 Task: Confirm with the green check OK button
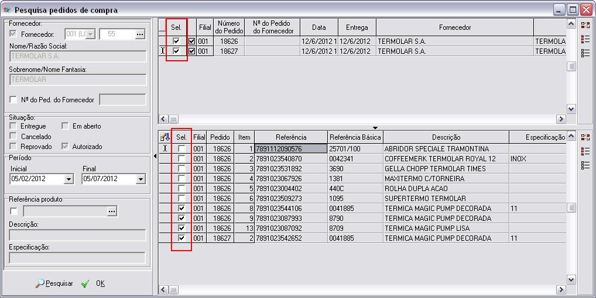93,283
